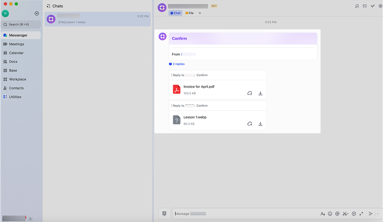Open chat settings gear icon
The image size is (383, 222).
380,6
